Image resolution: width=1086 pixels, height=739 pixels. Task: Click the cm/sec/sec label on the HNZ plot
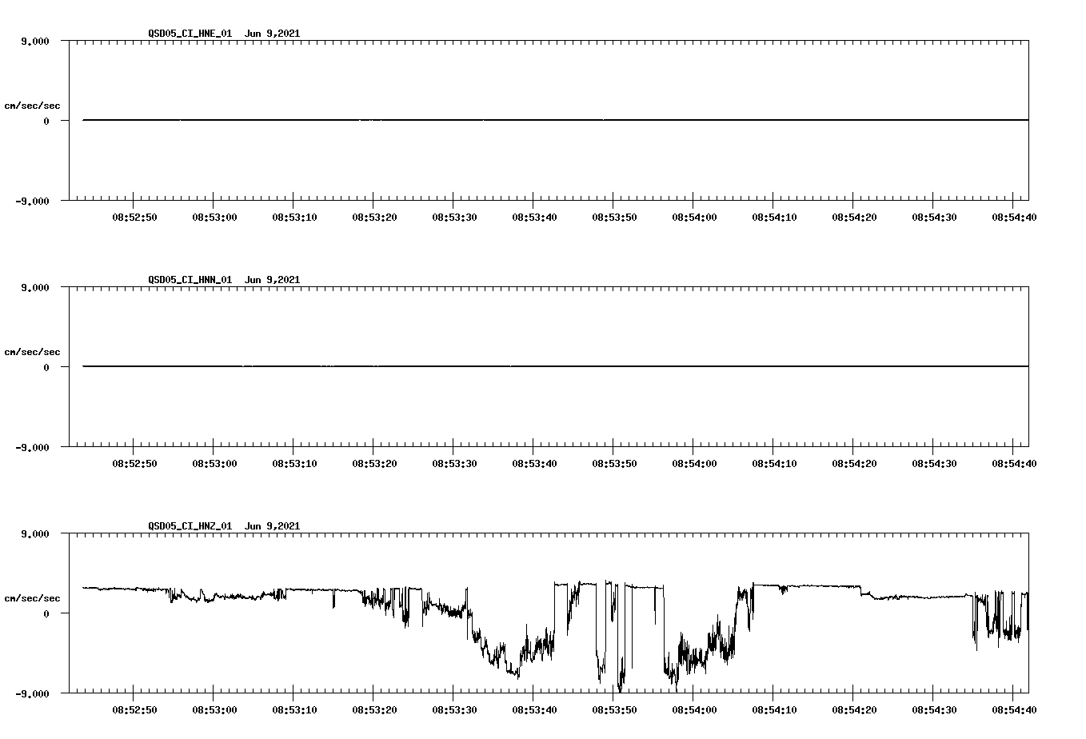click(32, 598)
